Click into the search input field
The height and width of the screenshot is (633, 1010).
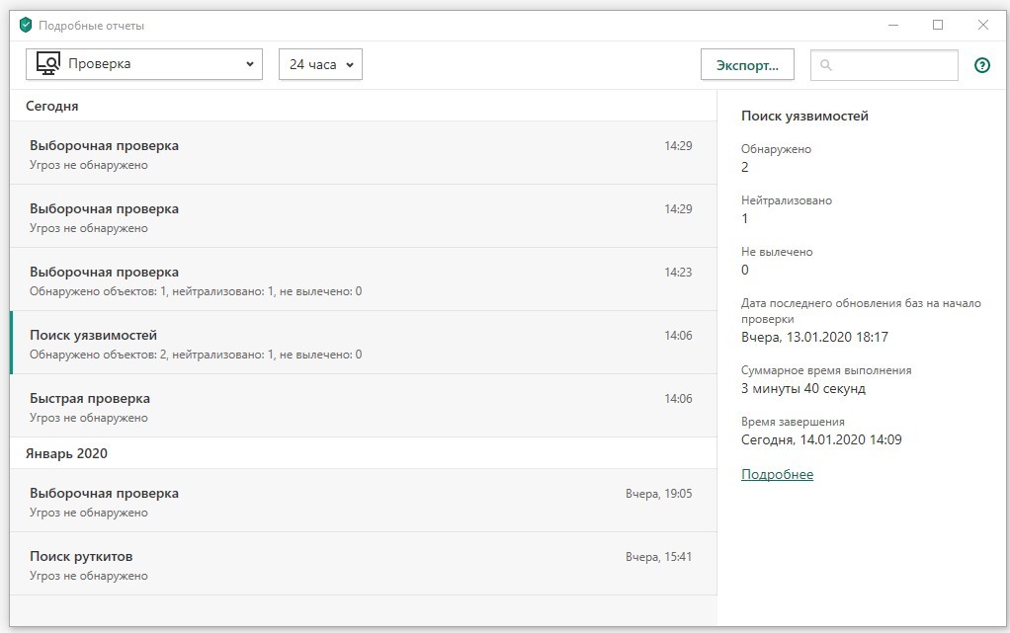click(x=884, y=65)
